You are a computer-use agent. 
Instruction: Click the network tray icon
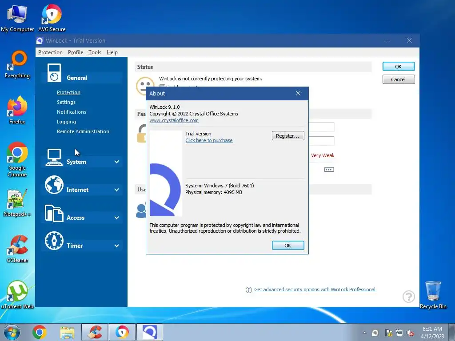[399, 333]
